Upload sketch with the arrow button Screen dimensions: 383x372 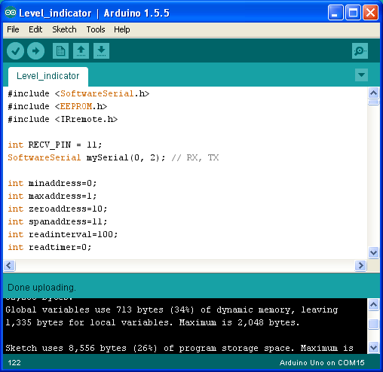click(x=35, y=51)
